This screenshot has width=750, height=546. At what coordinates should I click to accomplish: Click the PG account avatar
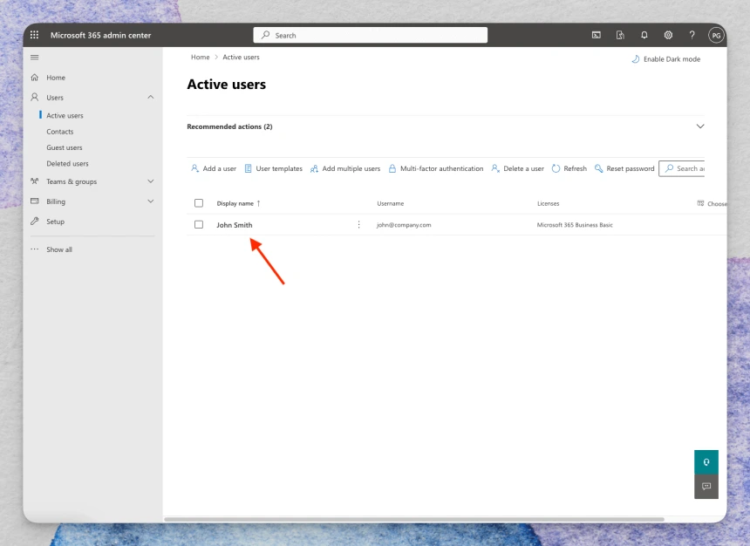tap(715, 35)
